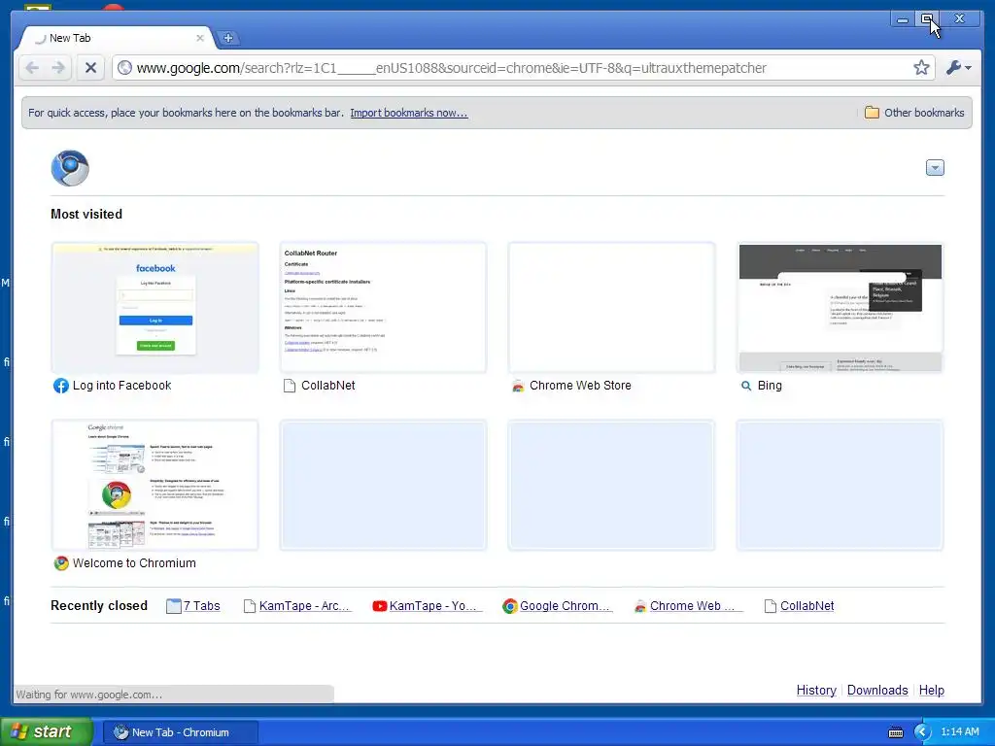Click the CollabNet page icon under Most visited
995x746 pixels.
[290, 386]
